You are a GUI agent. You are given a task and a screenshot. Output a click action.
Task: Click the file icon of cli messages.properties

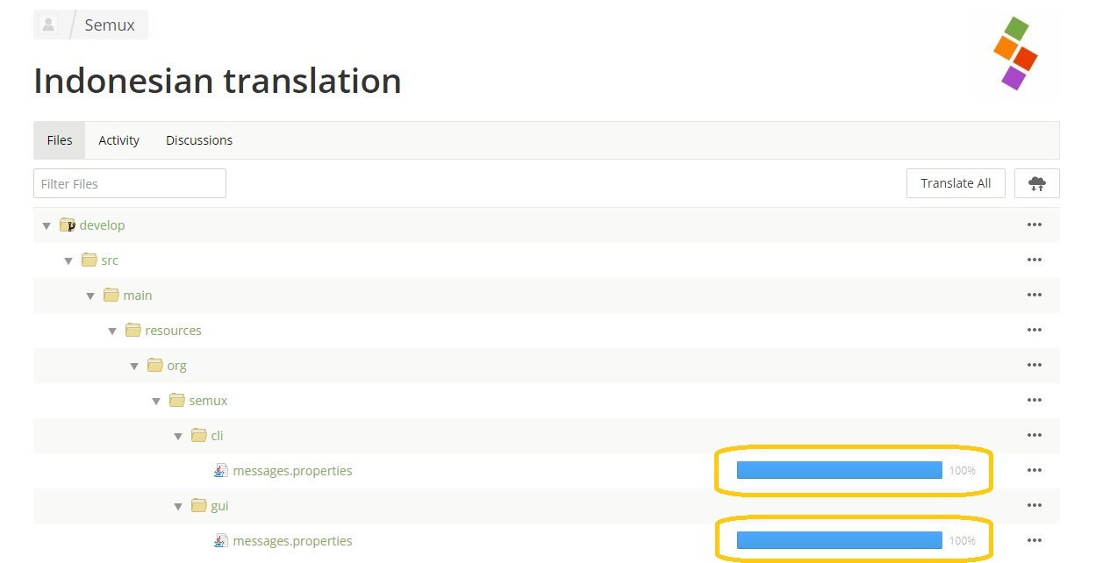point(221,471)
